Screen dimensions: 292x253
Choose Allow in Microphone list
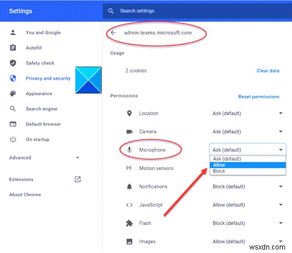[x=248, y=165]
